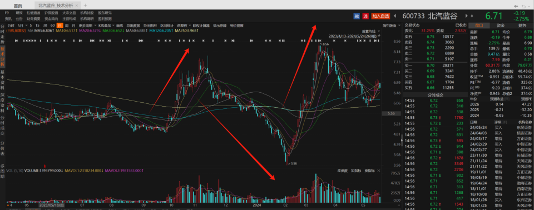
Task: Pin the date range with pin icon
Action: click(379, 36)
